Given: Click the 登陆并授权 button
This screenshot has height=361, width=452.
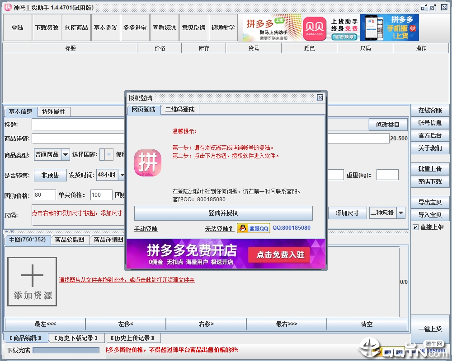Looking at the screenshot, I should pos(223,213).
